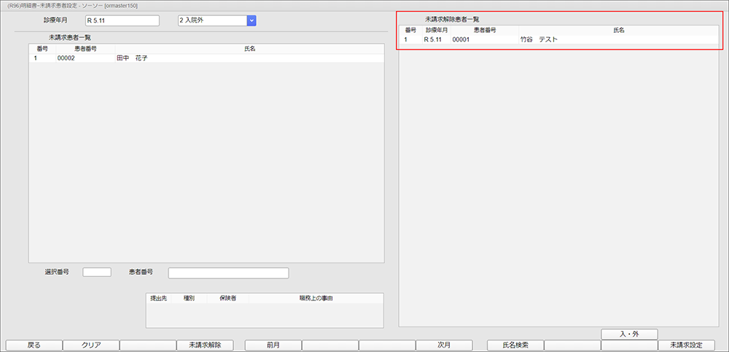This screenshot has width=729, height=352.
Task: Click the 選択番号 input field
Action: click(97, 272)
